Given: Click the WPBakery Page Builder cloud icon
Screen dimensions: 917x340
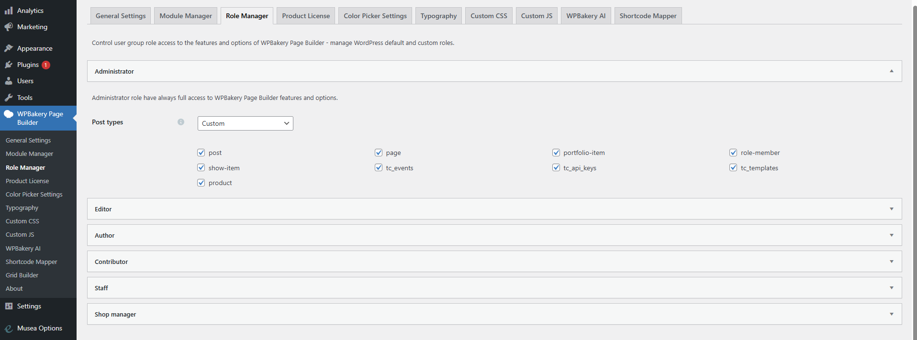Looking at the screenshot, I should tap(9, 114).
